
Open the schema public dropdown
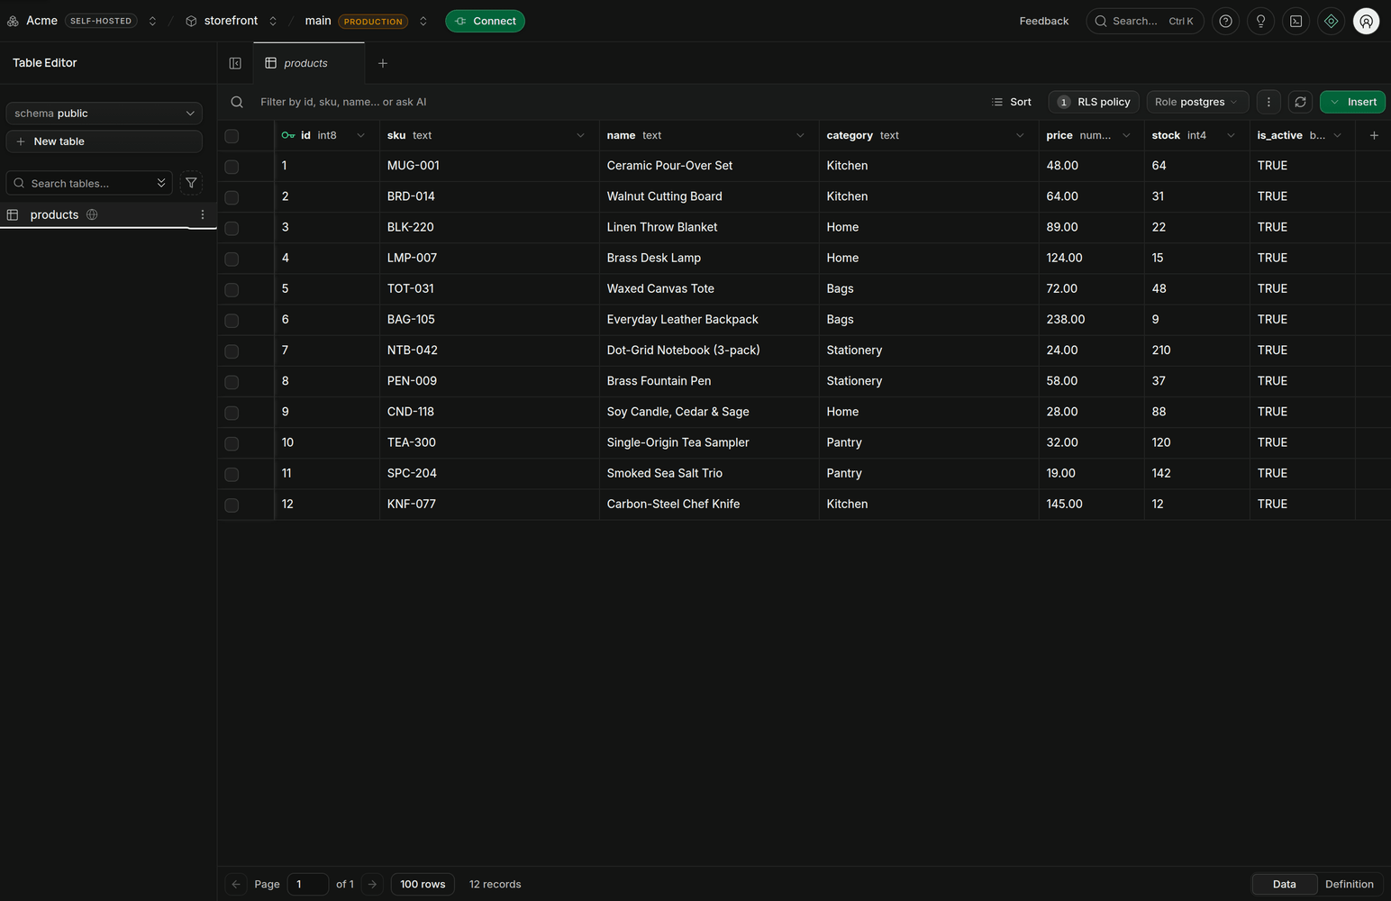105,114
